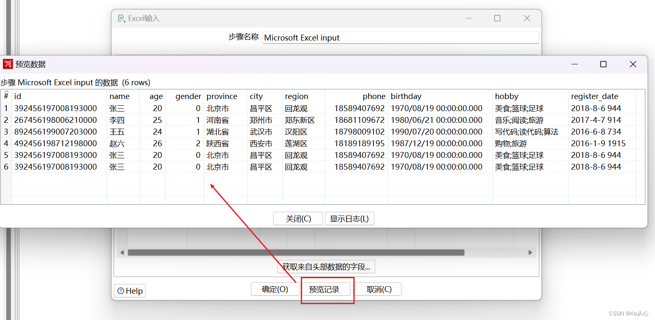Click the region column header
The height and width of the screenshot is (320, 655).
pos(304,96)
